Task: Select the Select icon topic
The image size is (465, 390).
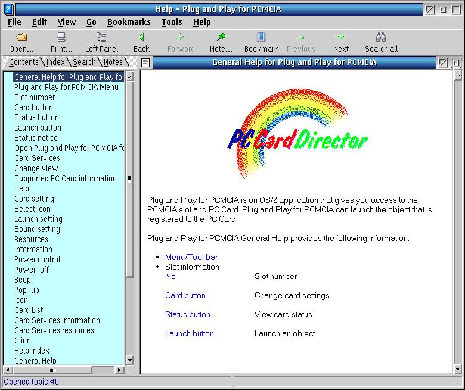Action: tap(32, 209)
